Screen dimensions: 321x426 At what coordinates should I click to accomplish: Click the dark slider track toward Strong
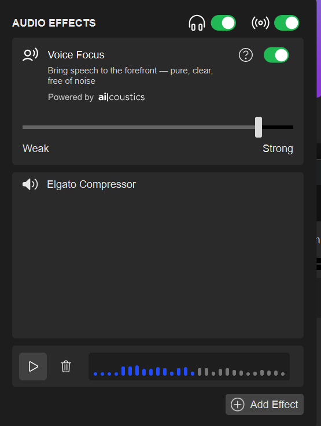(x=278, y=127)
